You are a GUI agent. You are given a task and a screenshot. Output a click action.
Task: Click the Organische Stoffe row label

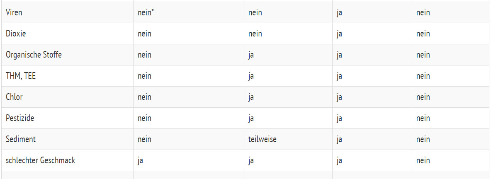[34, 55]
